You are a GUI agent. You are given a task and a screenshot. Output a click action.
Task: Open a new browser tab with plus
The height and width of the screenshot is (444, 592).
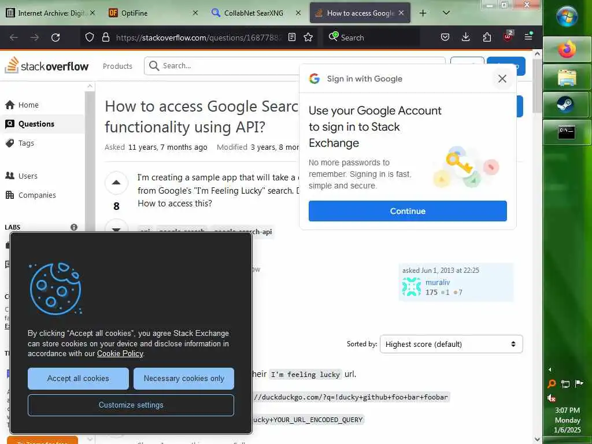[423, 13]
